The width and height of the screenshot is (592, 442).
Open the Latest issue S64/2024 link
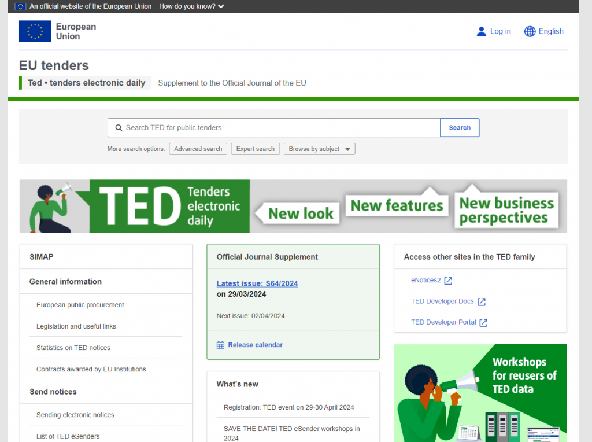pos(257,283)
